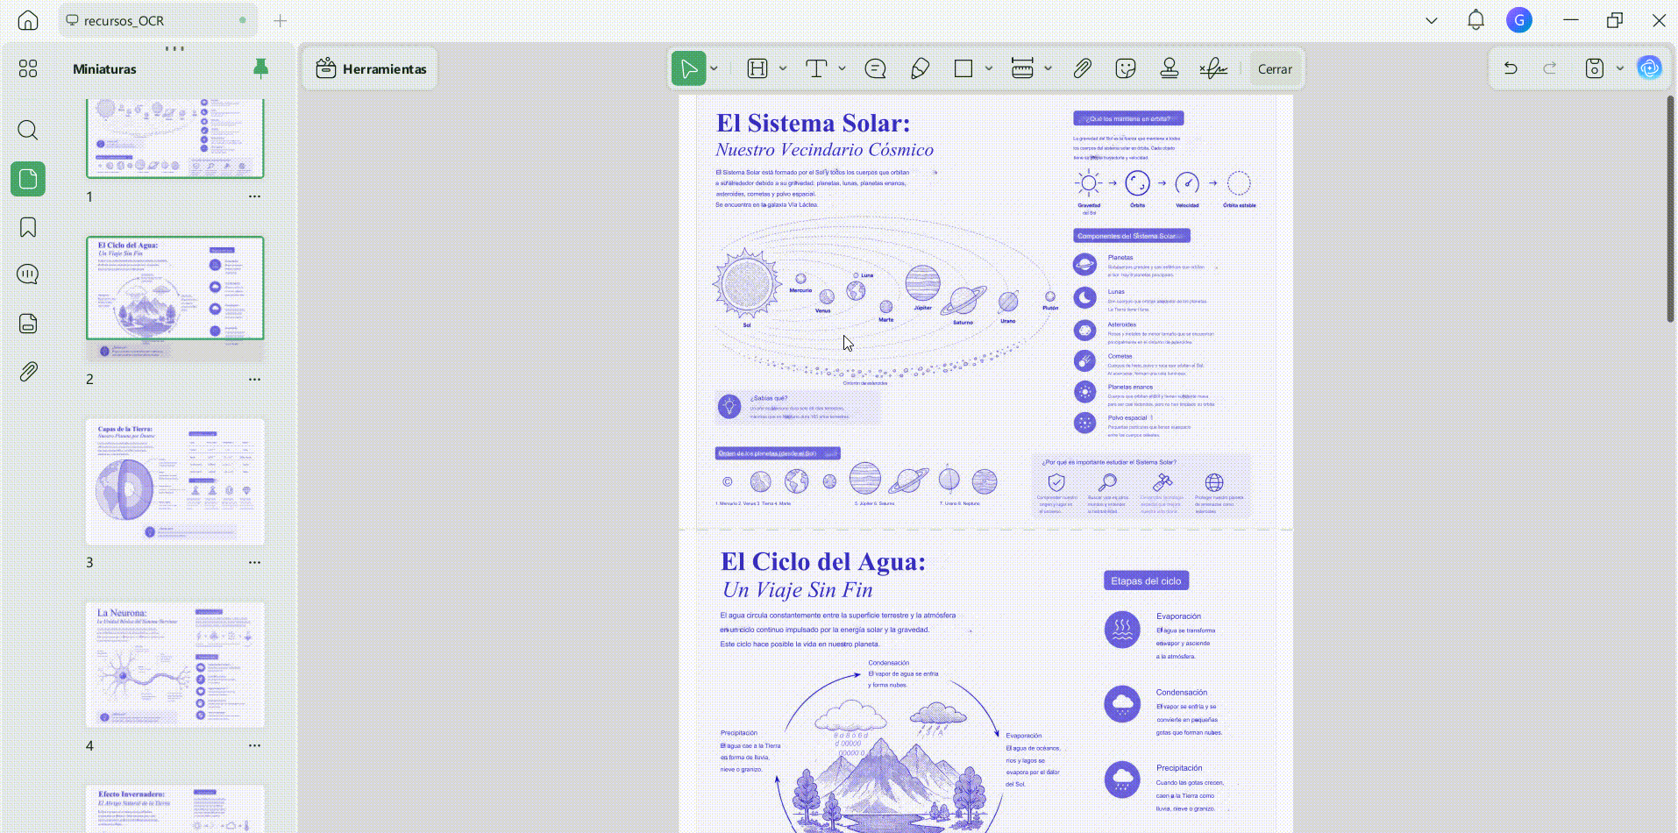Select Capas de la Tierra thumbnail
The width and height of the screenshot is (1678, 833).
coord(175,481)
